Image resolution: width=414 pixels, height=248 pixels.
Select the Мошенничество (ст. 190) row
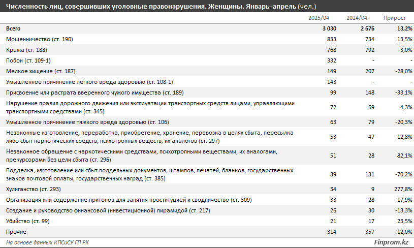39,39
